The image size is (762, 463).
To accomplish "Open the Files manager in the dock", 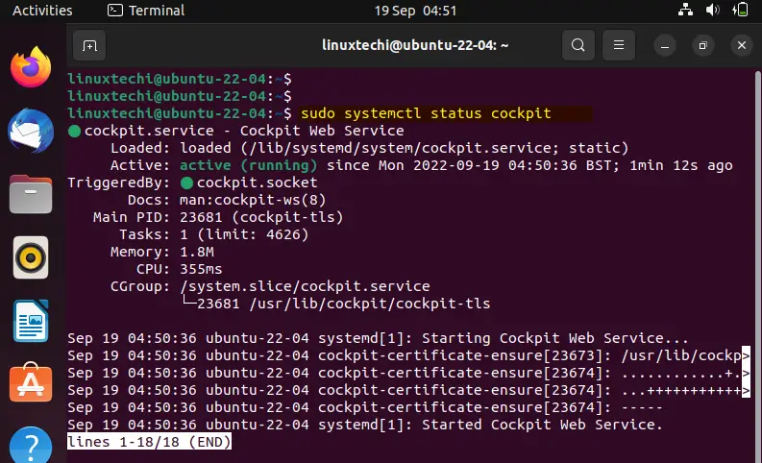I will tap(31, 194).
